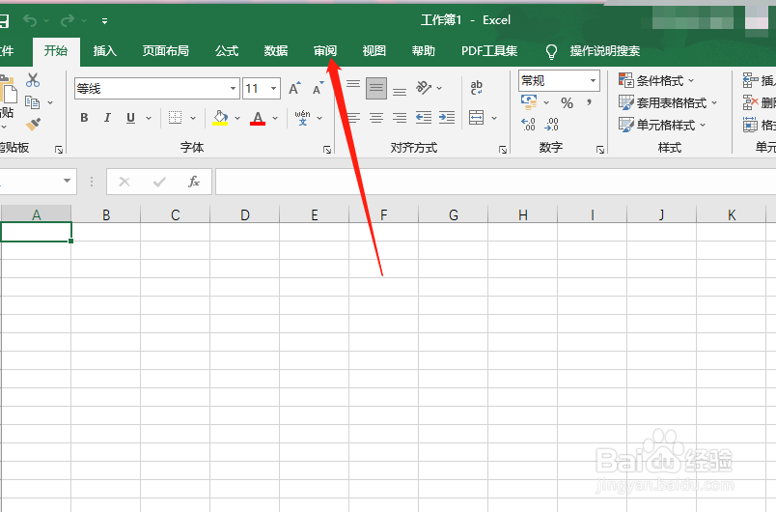Open 套用表格格式 table format menu
This screenshot has height=512, width=776.
point(668,102)
